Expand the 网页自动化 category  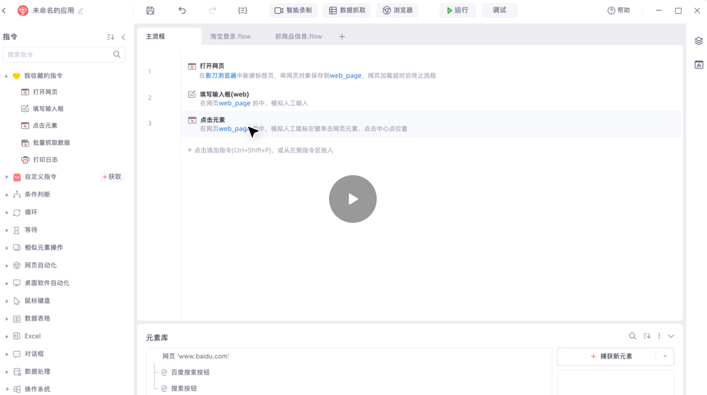point(7,266)
